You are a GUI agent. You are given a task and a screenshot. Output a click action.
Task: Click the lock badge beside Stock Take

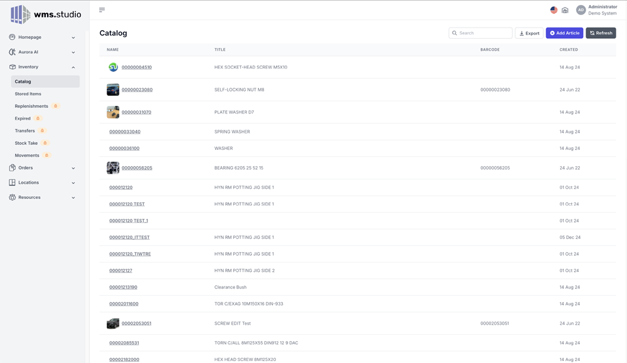[45, 143]
